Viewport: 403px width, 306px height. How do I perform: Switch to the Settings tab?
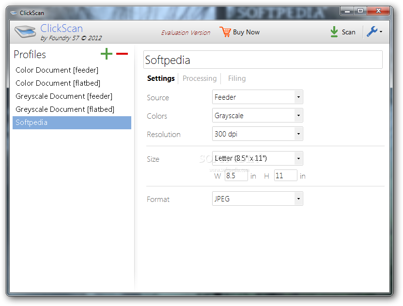(161, 78)
